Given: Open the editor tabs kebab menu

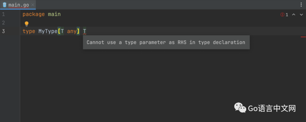Looking at the screenshot, I should point(301,5).
